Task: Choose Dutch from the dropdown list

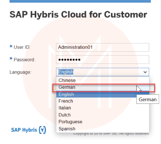Action: [x=65, y=115]
